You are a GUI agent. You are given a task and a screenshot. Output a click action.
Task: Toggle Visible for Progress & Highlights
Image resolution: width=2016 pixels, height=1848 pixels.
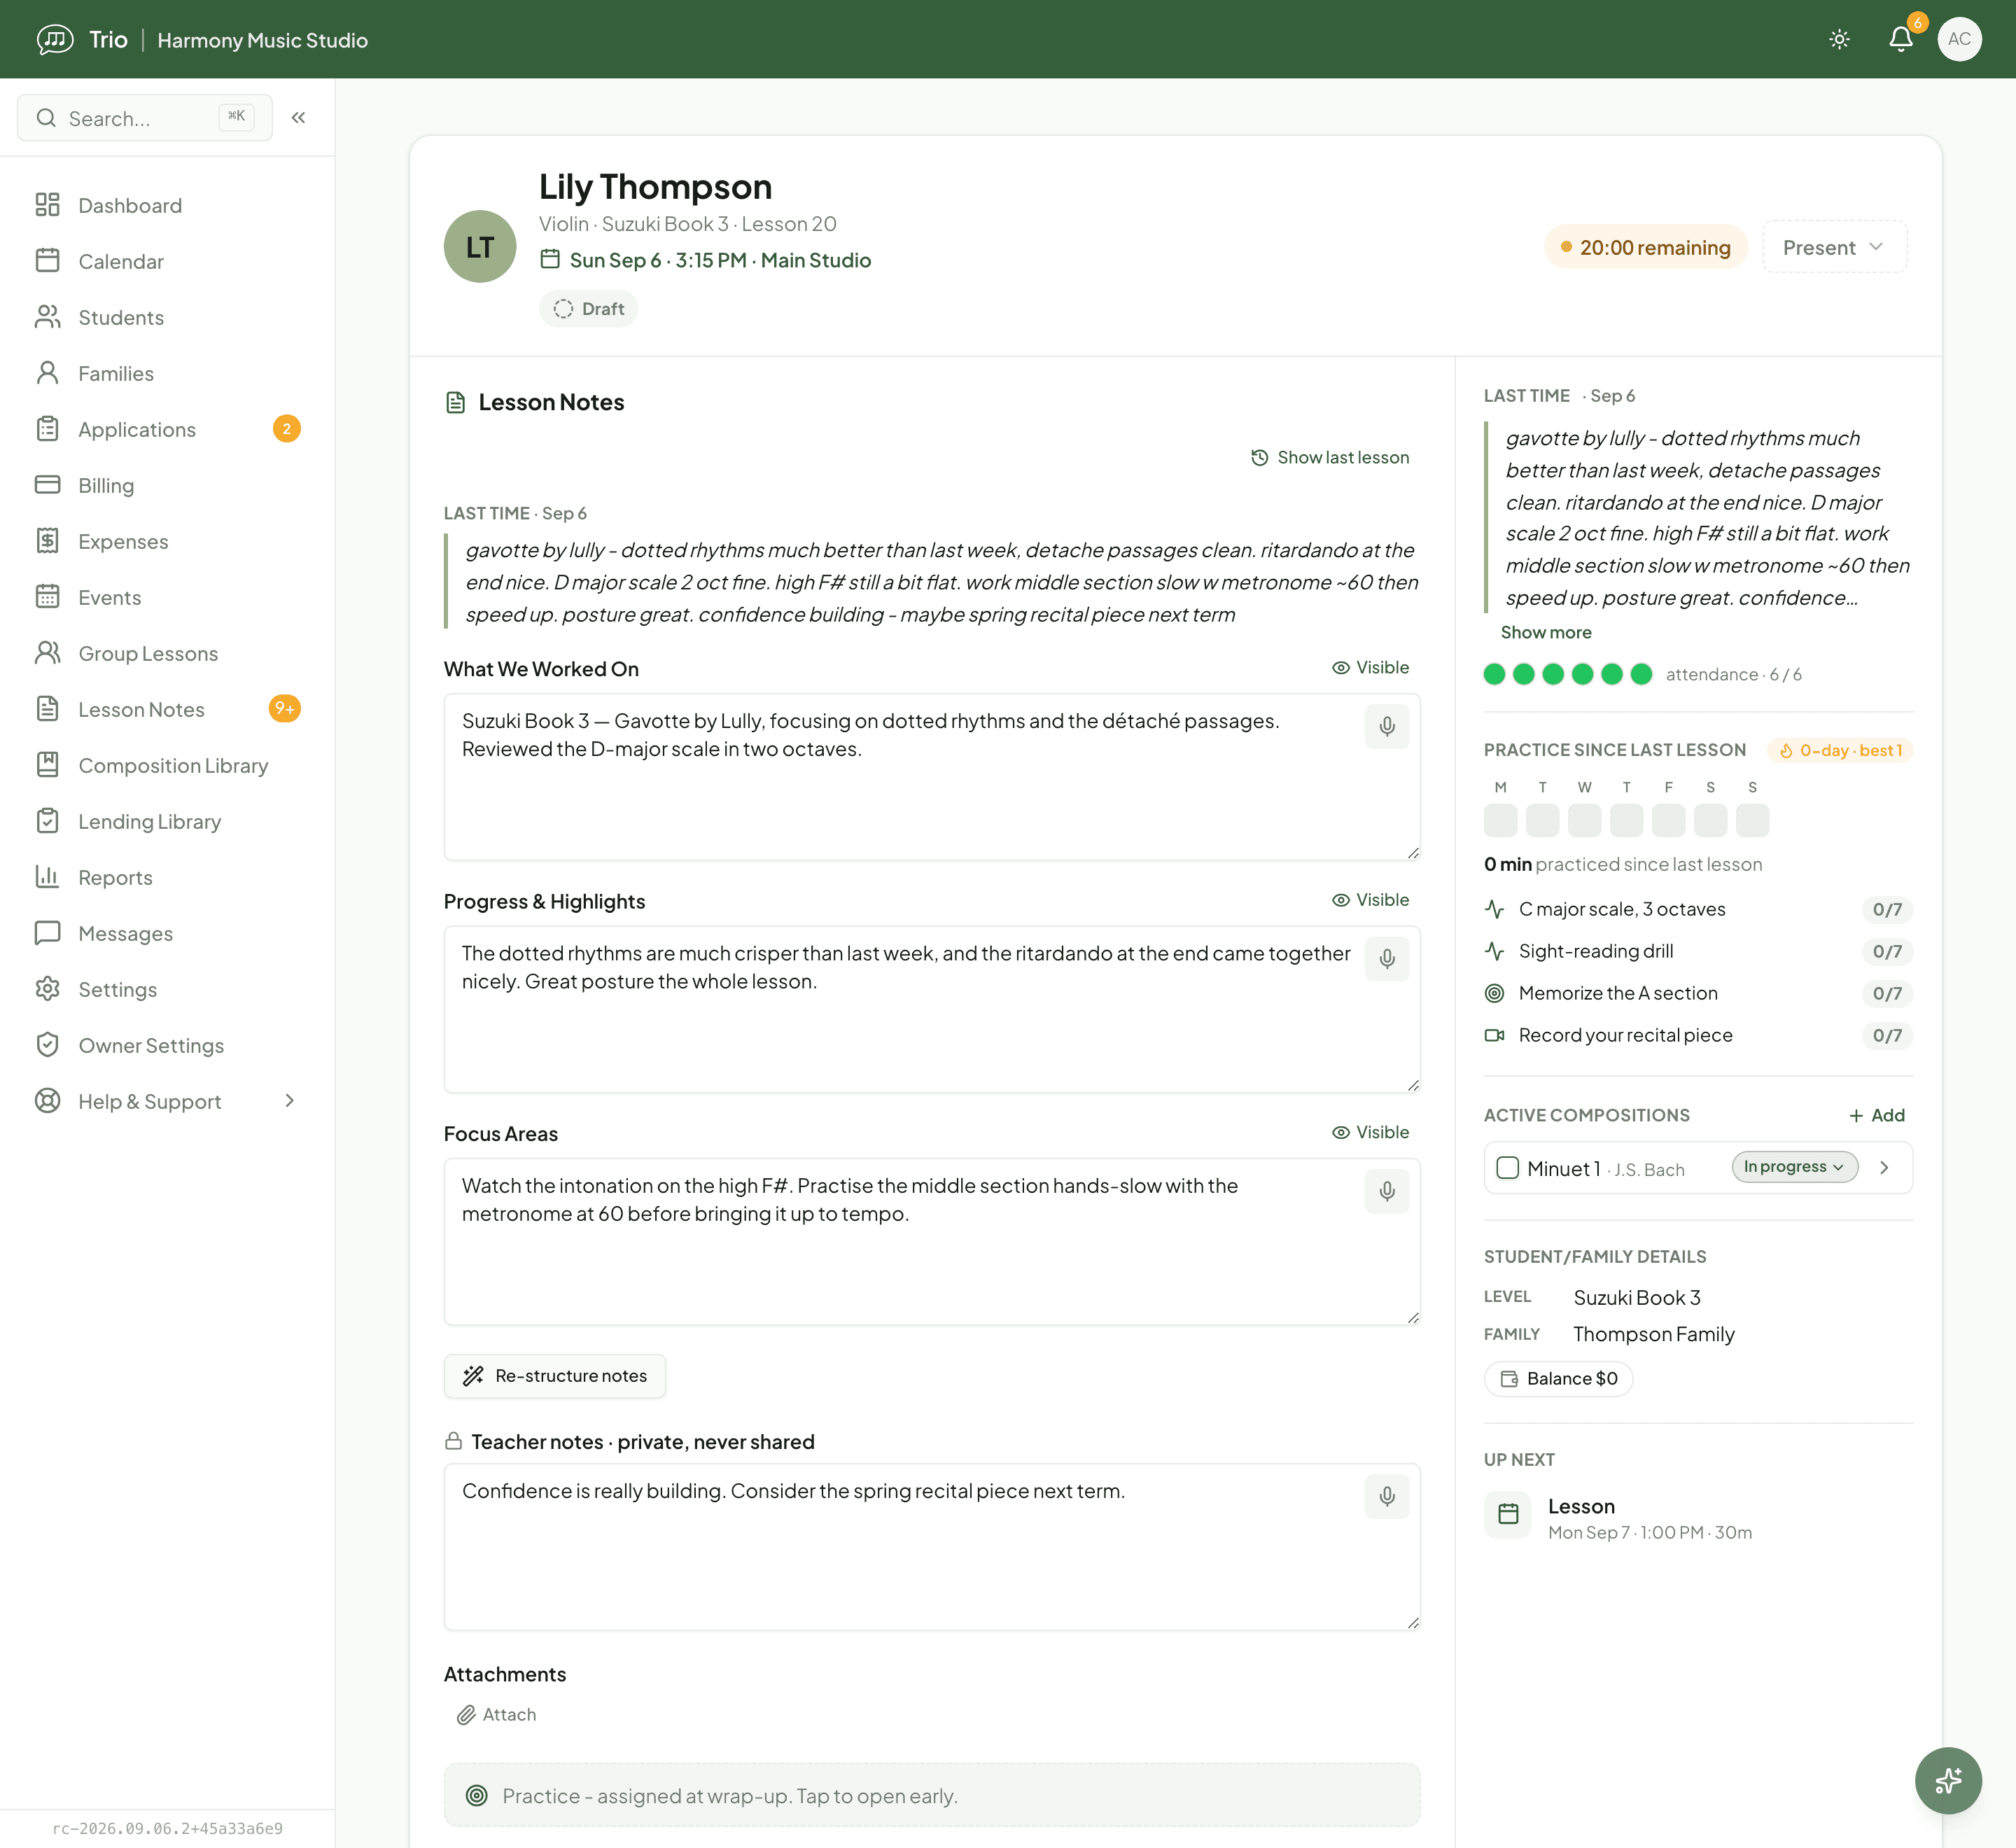1370,900
